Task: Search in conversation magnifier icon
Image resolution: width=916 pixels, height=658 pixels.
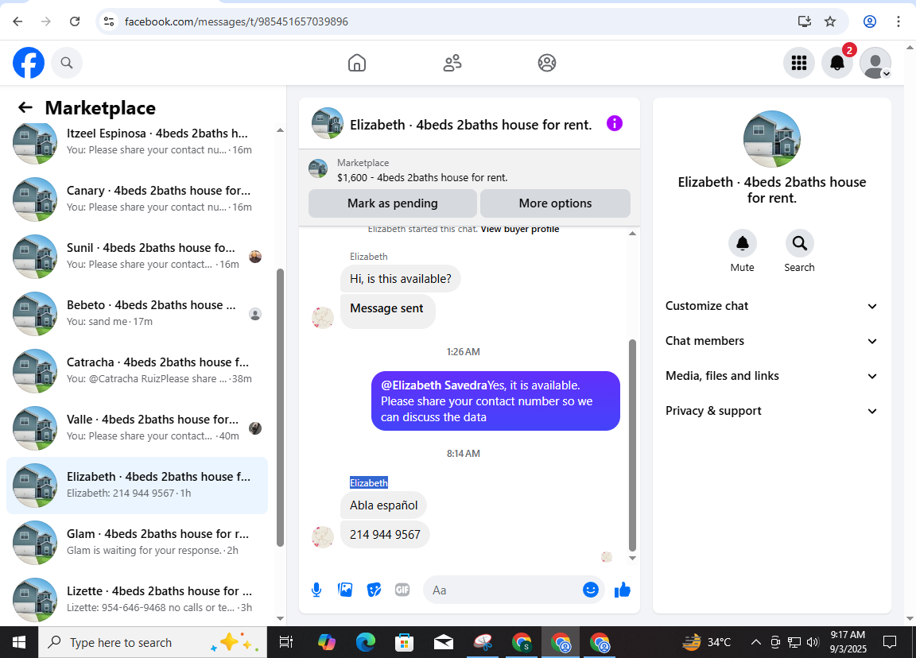Action: 799,243
